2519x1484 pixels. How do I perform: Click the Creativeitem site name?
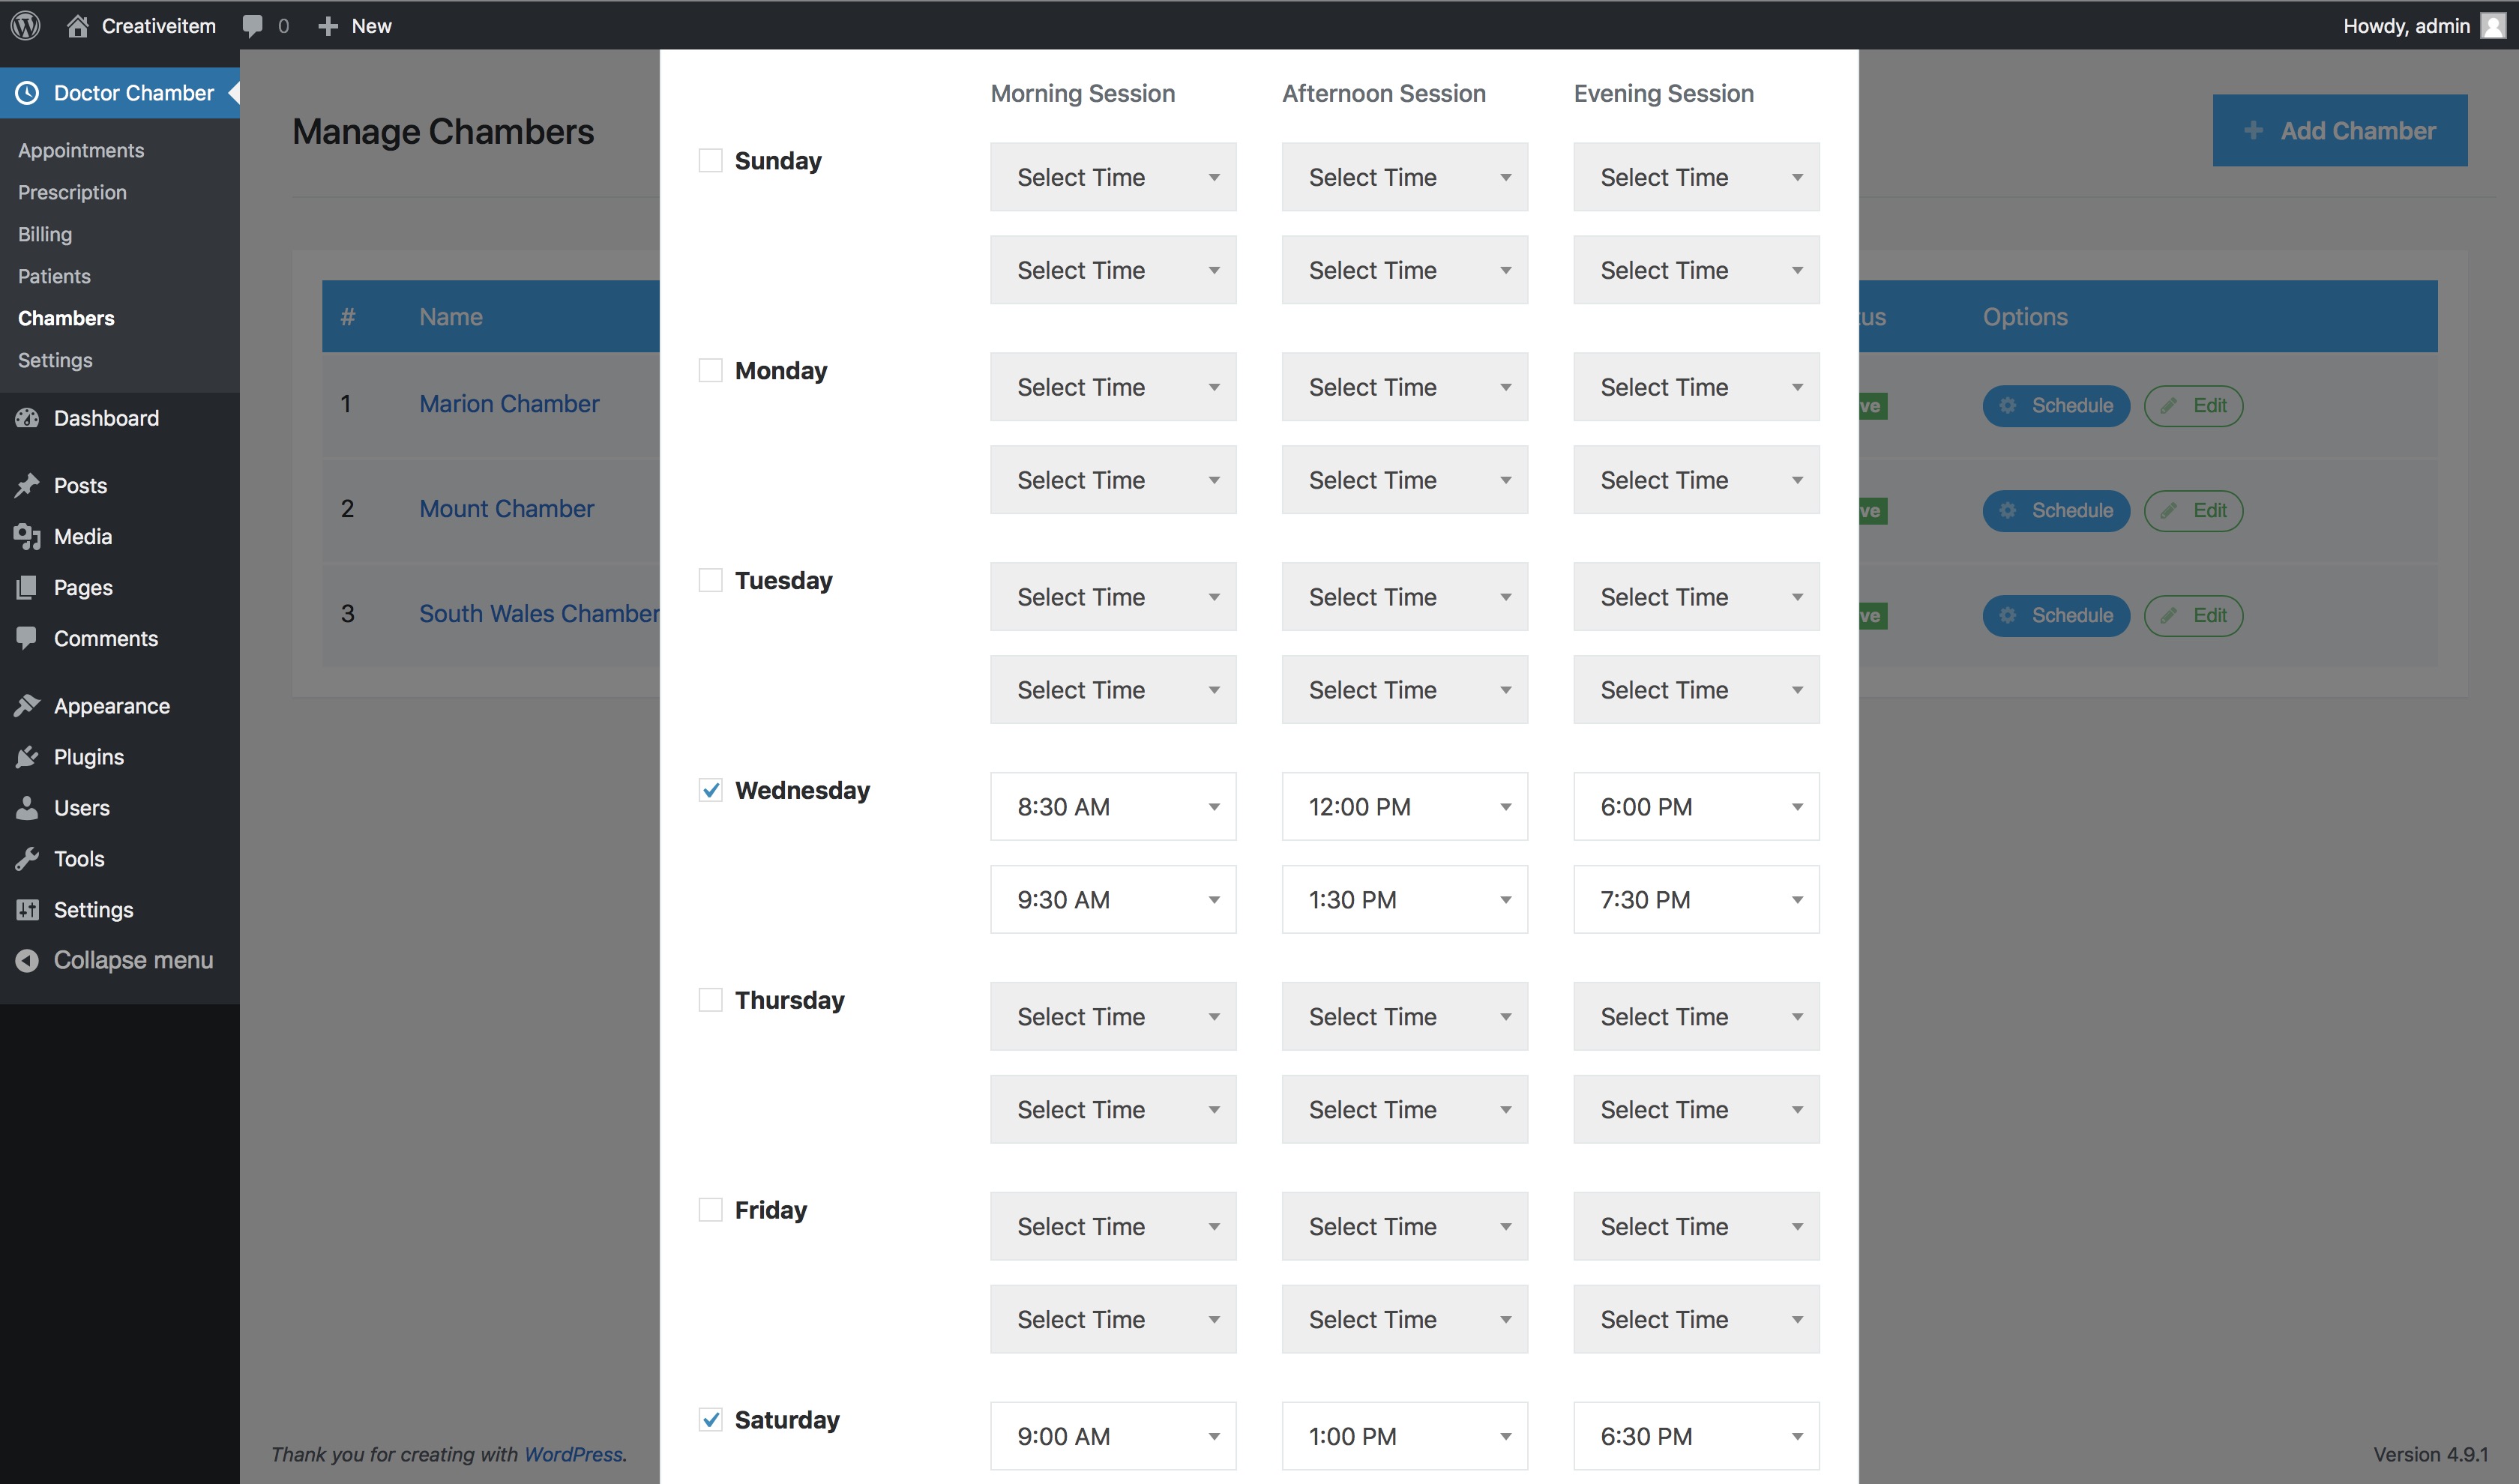(x=159, y=26)
